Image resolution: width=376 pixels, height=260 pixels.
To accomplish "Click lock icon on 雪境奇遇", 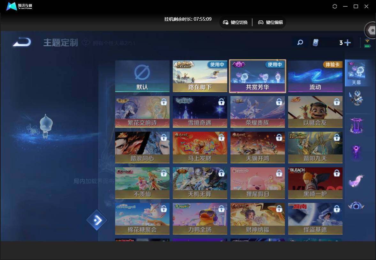I will pyautogui.click(x=221, y=102).
